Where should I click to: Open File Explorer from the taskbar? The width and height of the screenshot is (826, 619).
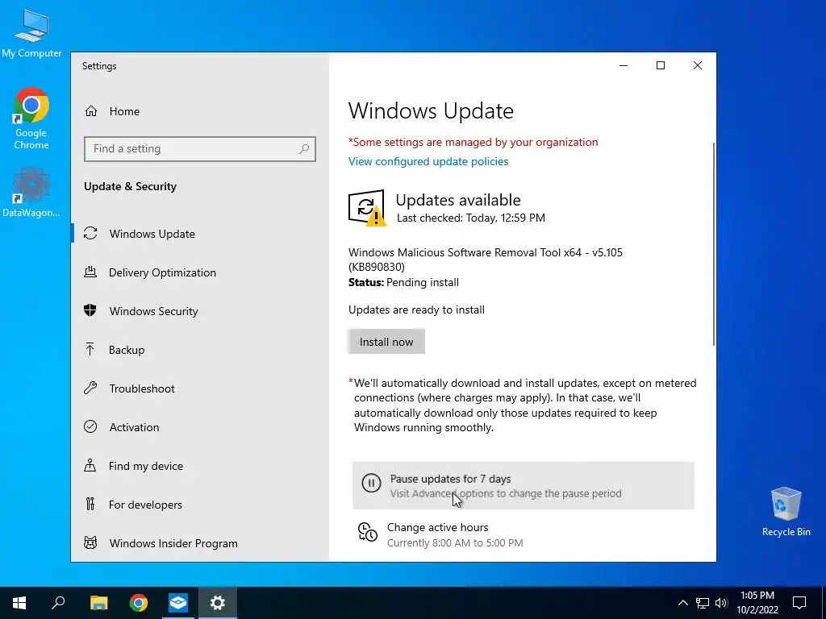pos(98,603)
